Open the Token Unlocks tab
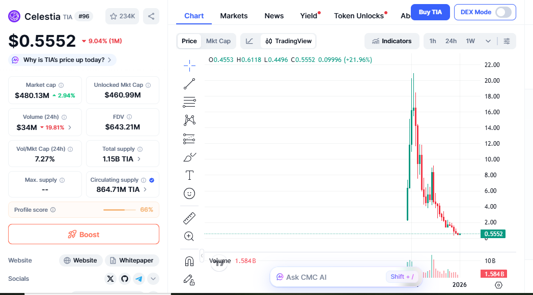The image size is (533, 295). pyautogui.click(x=358, y=16)
